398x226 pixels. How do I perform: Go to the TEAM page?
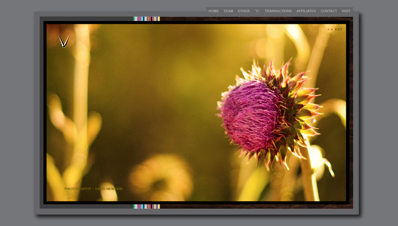coord(228,11)
